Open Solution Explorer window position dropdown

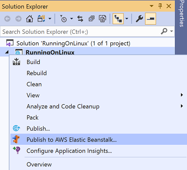coord(151,6)
